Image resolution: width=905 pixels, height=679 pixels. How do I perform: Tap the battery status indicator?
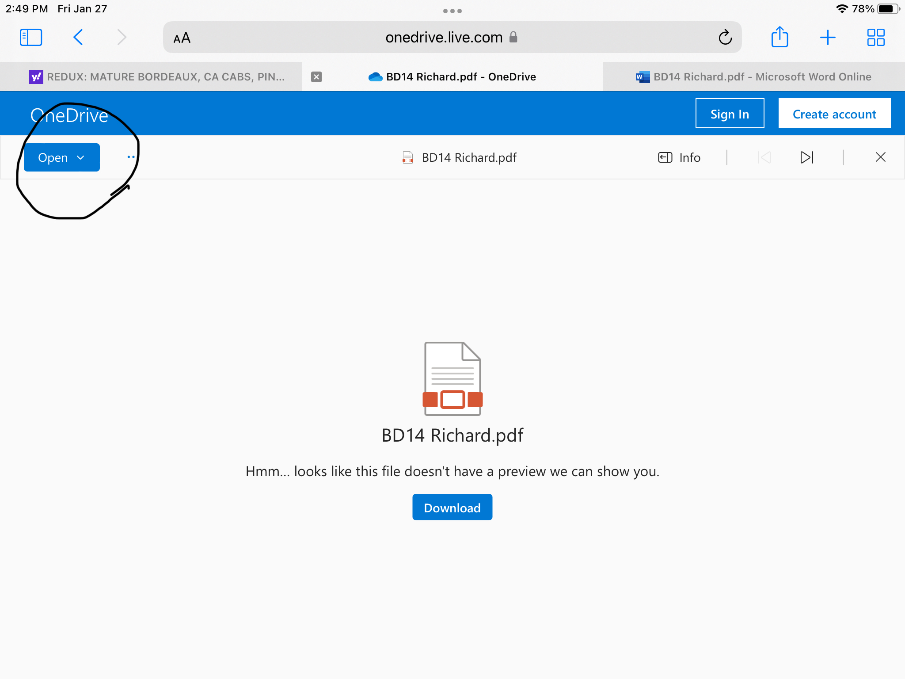coord(888,9)
